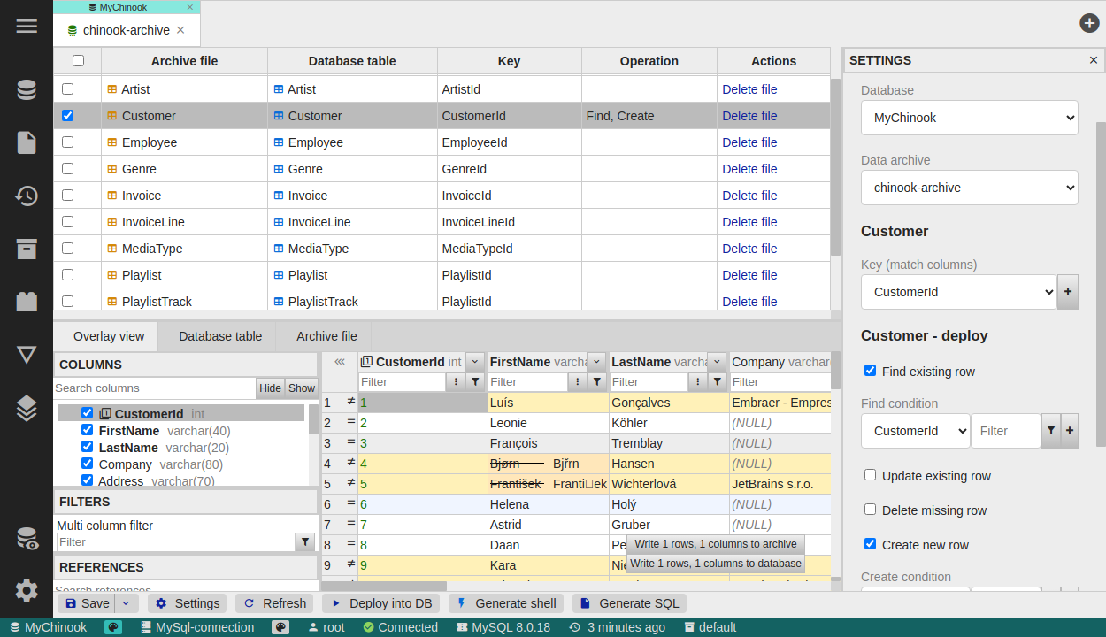Check the Artist archive file checkbox
This screenshot has width=1106, height=637.
click(x=67, y=89)
